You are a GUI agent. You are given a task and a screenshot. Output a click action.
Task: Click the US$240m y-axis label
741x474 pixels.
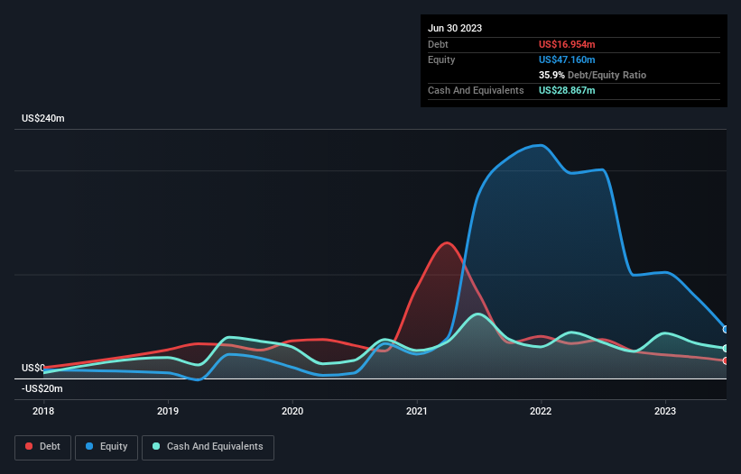coord(43,118)
